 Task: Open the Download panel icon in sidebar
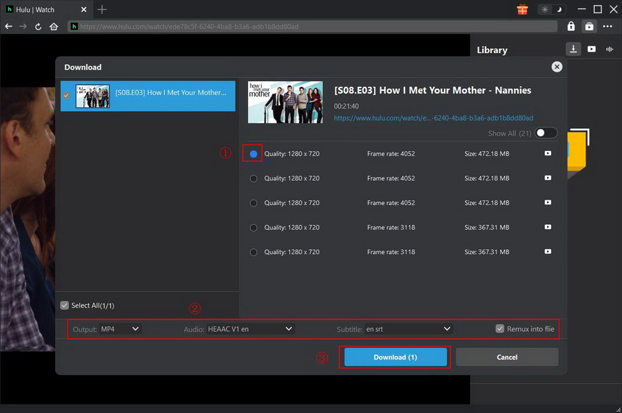click(x=573, y=49)
